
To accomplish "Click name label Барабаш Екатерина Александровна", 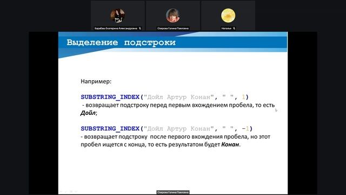I will tap(116, 28).
